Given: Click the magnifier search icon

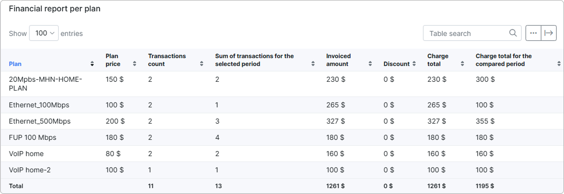Looking at the screenshot, I should pyautogui.click(x=513, y=33).
